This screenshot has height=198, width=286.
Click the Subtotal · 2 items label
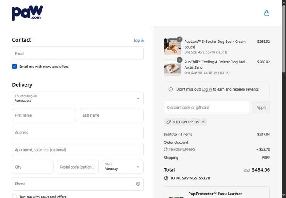point(178,135)
